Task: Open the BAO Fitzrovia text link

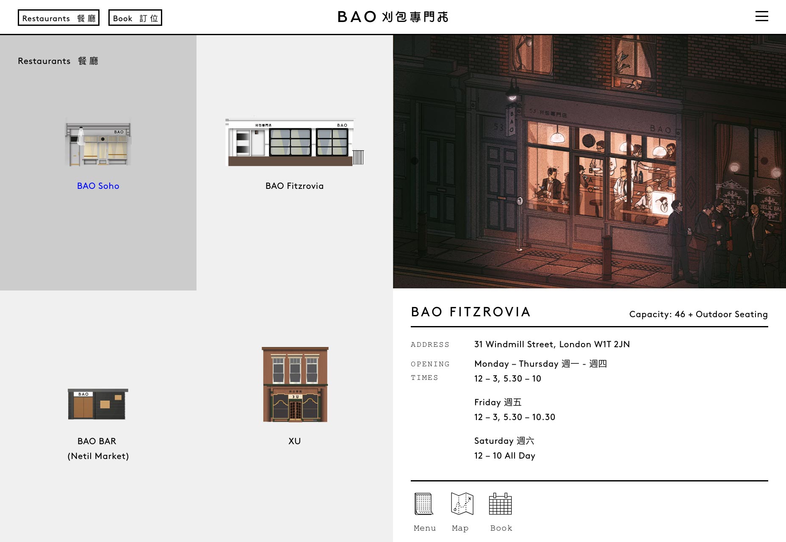Action: coord(295,186)
